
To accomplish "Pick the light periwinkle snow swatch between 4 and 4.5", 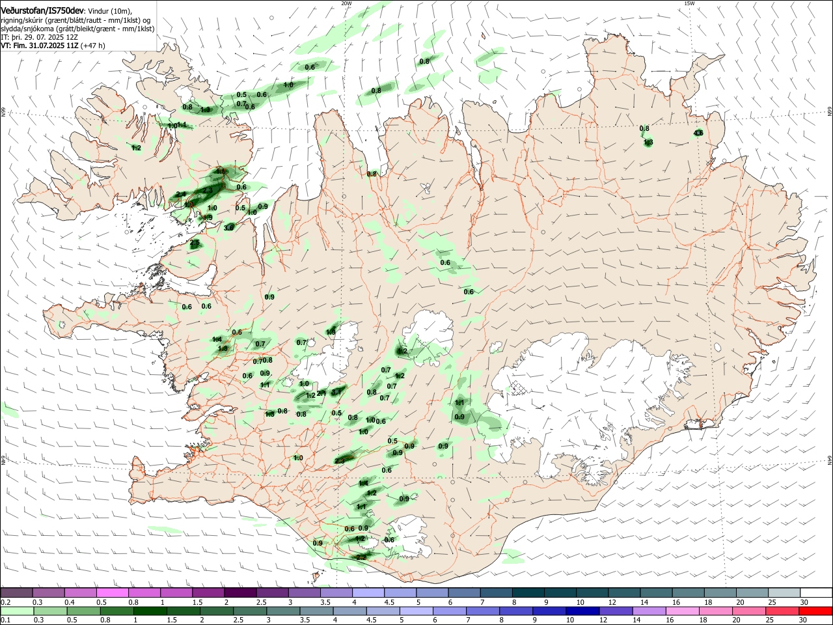I will (368, 593).
